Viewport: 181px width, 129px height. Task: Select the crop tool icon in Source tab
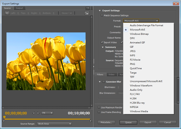click(x=7, y=13)
